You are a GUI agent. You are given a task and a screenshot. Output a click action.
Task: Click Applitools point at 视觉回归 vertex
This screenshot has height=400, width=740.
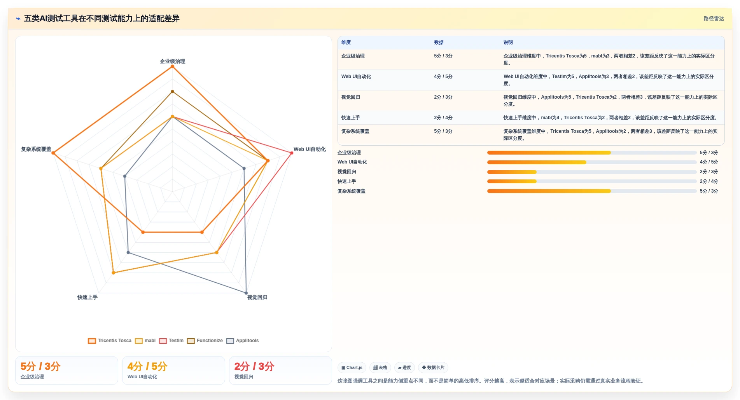[246, 293]
